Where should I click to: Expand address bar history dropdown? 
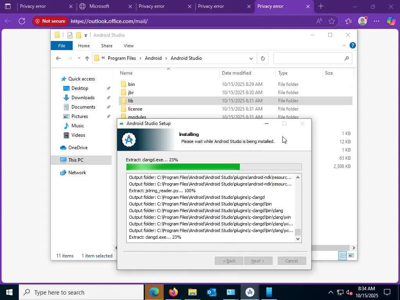point(251,59)
